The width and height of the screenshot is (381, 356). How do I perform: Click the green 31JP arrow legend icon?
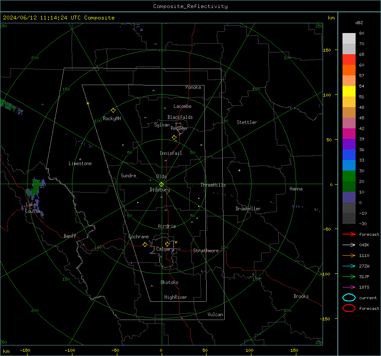[349, 276]
